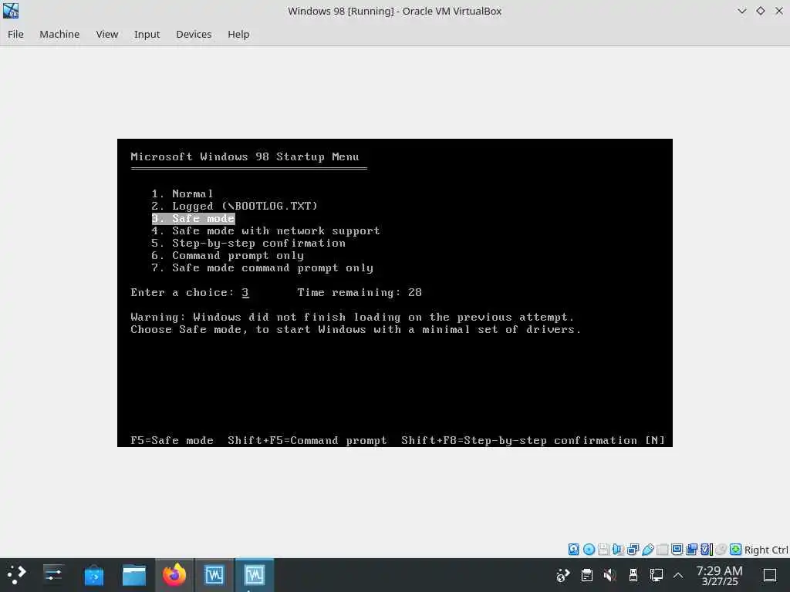Screen dimensions: 790x592
Task: Click 'Microsoft Windows 98 Startup Menu' heading
Action: (x=245, y=156)
